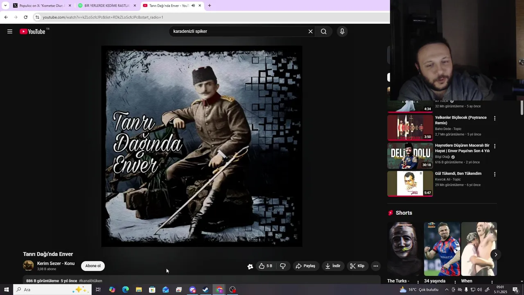Launch Copilot from taskbar
524x295 pixels.
pyautogui.click(x=112, y=290)
